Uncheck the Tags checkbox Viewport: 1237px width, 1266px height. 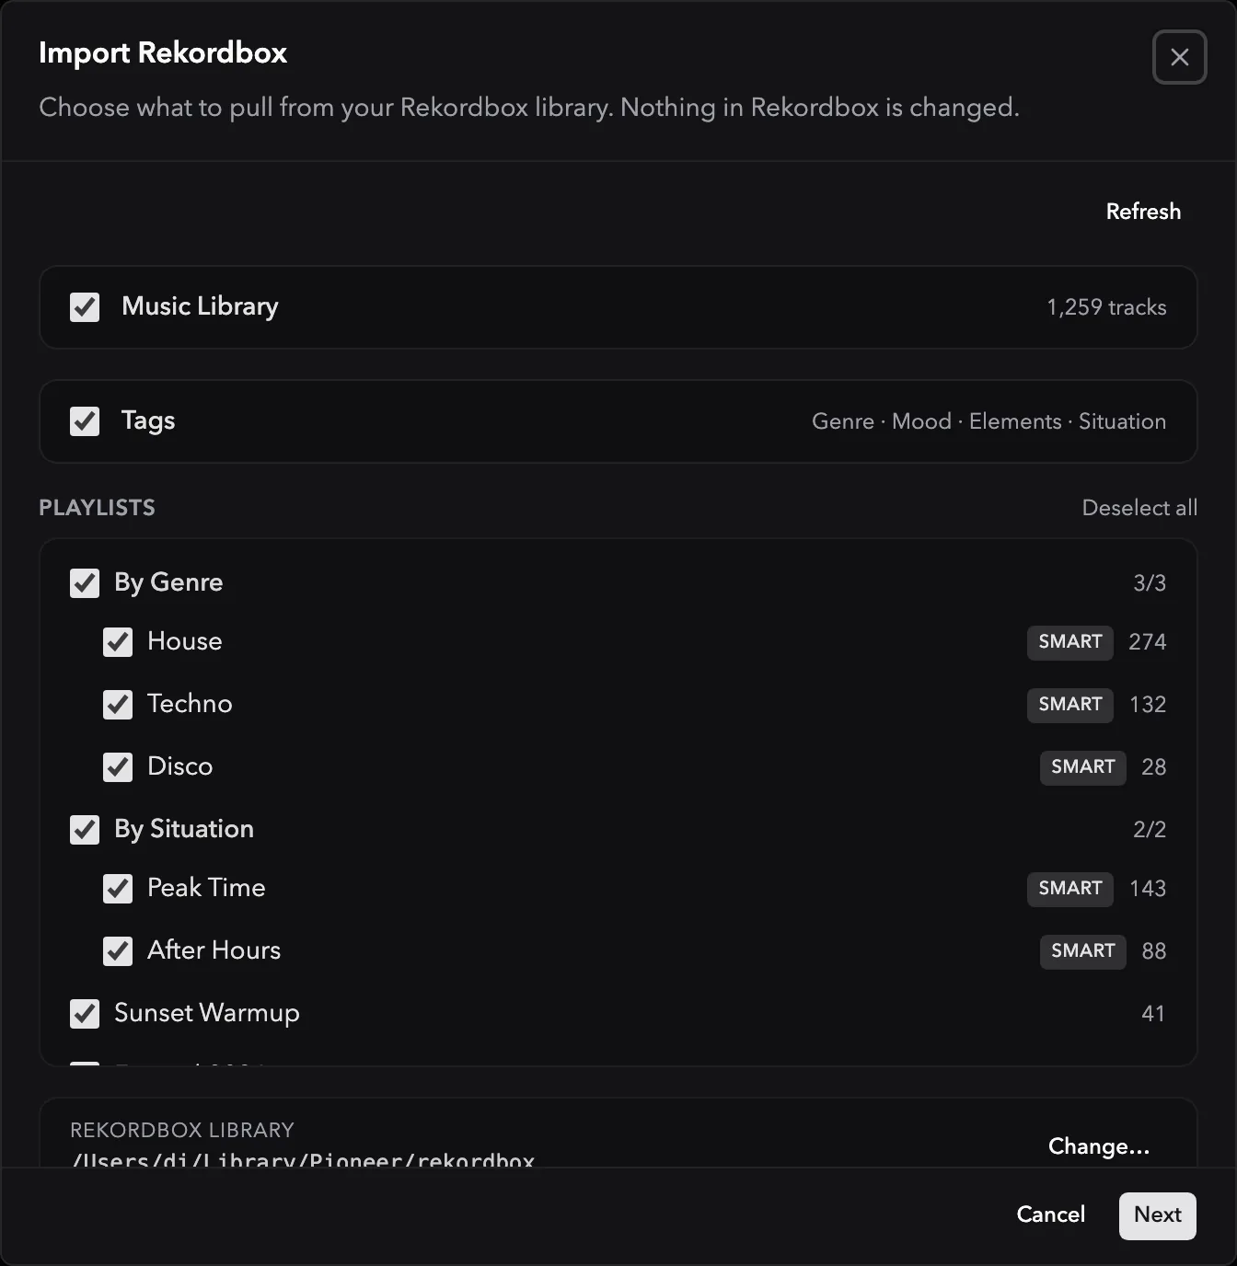tap(85, 421)
